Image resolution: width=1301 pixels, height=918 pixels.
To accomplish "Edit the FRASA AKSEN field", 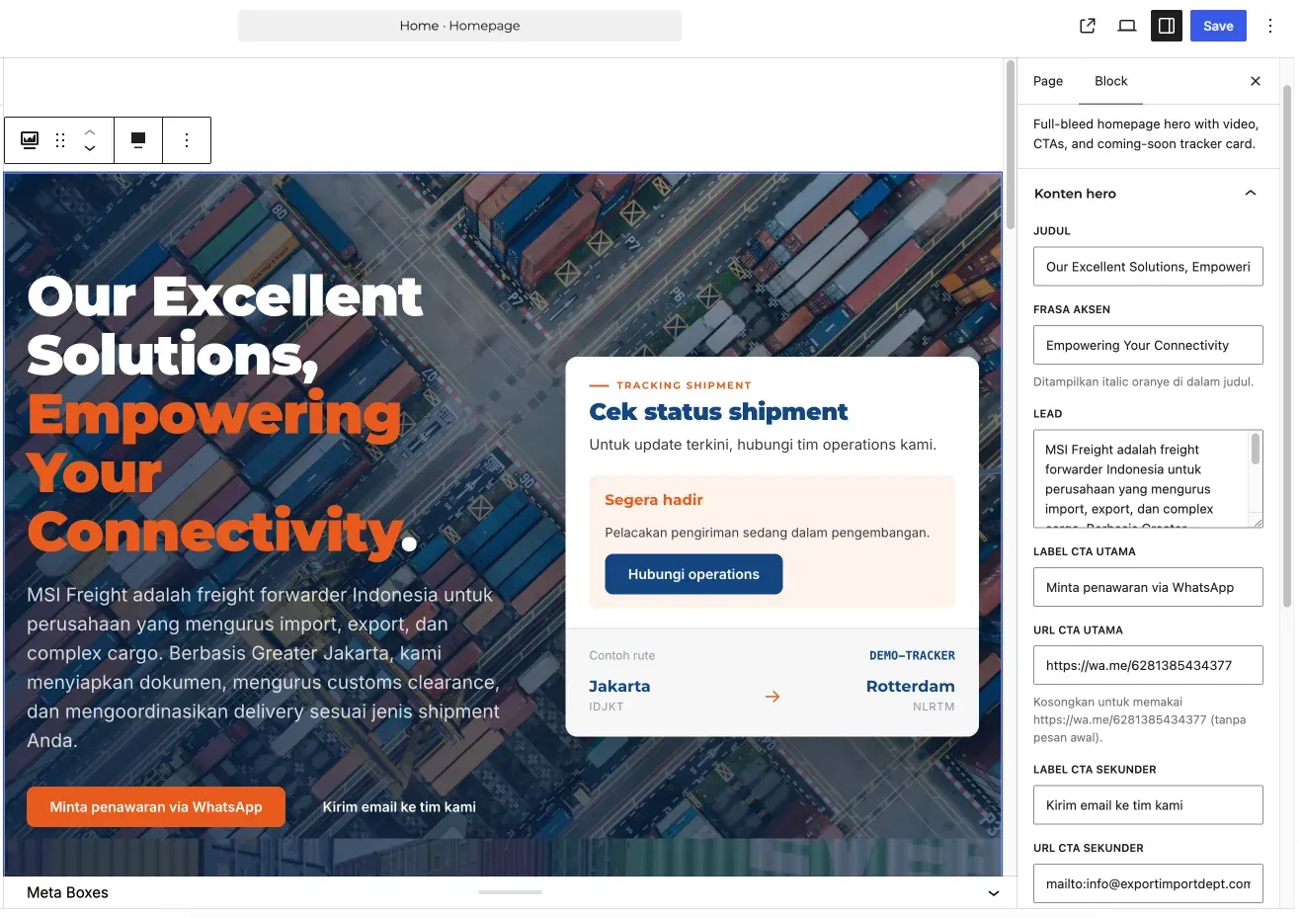I will (1148, 345).
